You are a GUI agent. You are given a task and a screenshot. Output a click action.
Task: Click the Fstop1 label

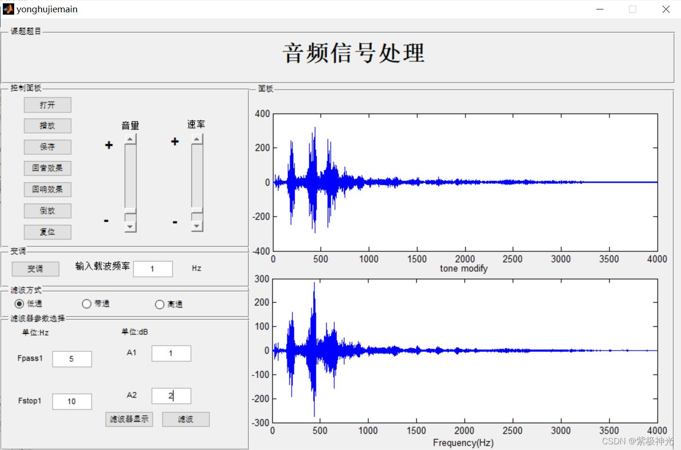tap(30, 401)
